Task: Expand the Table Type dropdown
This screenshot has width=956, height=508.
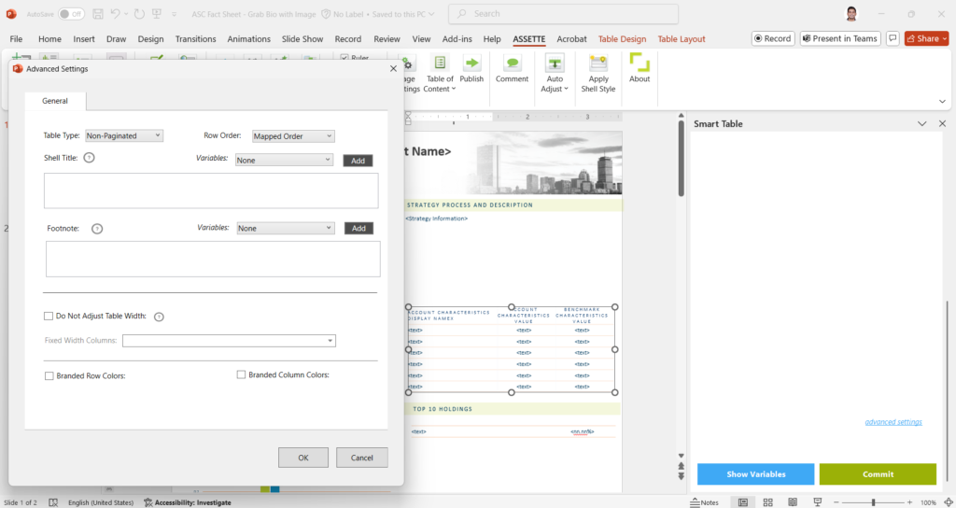Action: (x=124, y=136)
